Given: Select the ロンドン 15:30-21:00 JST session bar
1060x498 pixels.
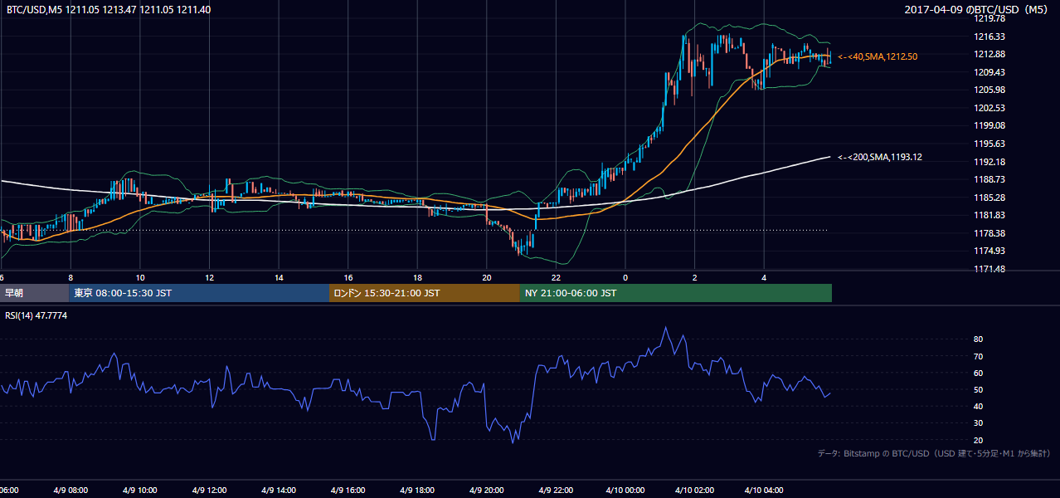Looking at the screenshot, I should click(x=425, y=293).
